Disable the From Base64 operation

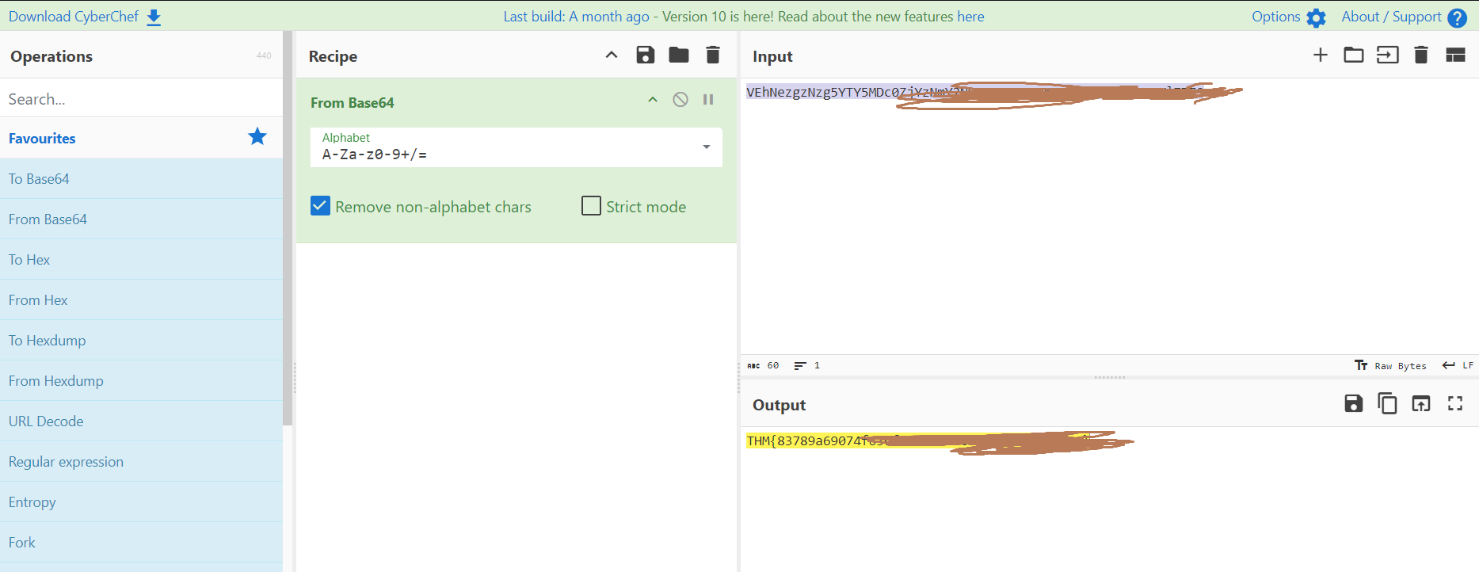(x=680, y=100)
